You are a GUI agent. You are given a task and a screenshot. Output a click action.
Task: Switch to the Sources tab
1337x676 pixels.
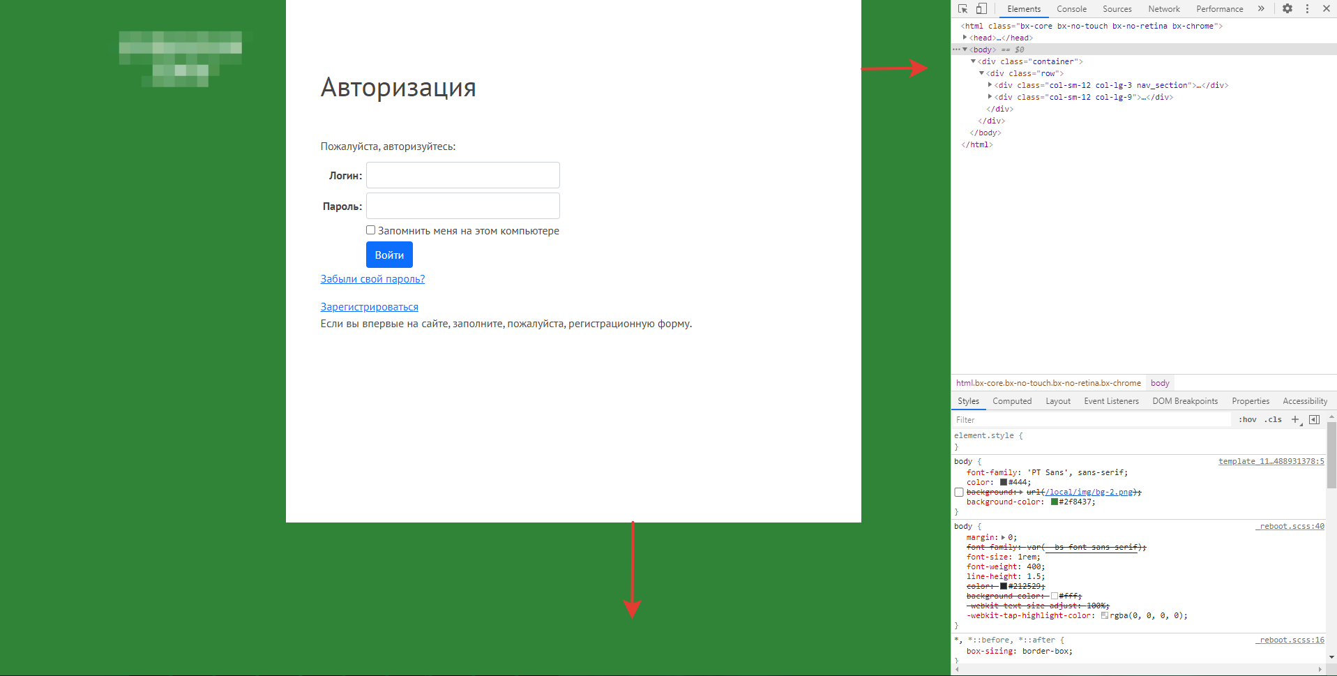pyautogui.click(x=1117, y=9)
